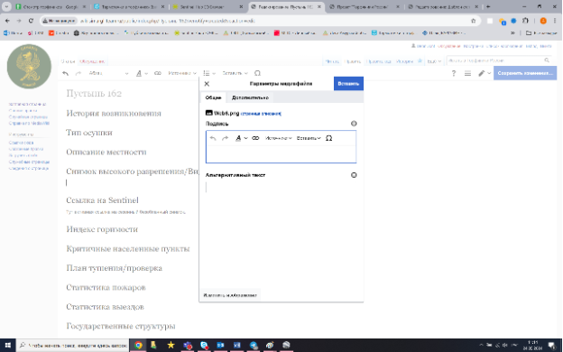Click the watchlist star icon
Image resolution: width=563 pixels, height=352 pixels.
(420, 60)
